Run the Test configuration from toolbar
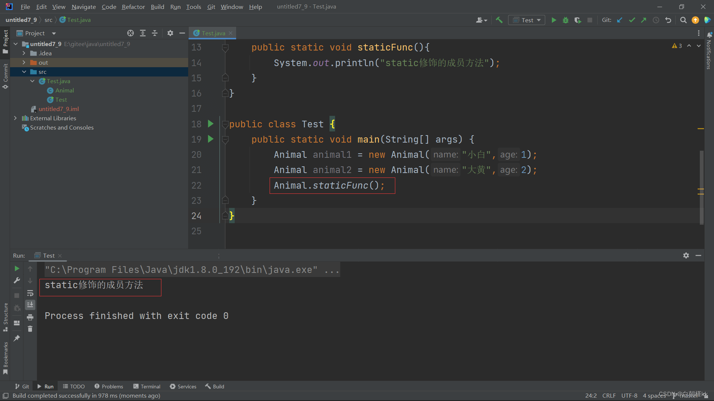 click(554, 20)
